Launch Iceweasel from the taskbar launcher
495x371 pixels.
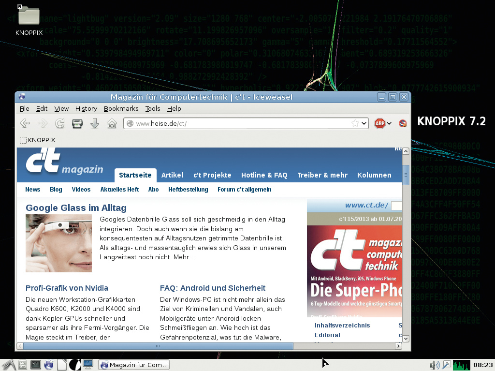49,365
